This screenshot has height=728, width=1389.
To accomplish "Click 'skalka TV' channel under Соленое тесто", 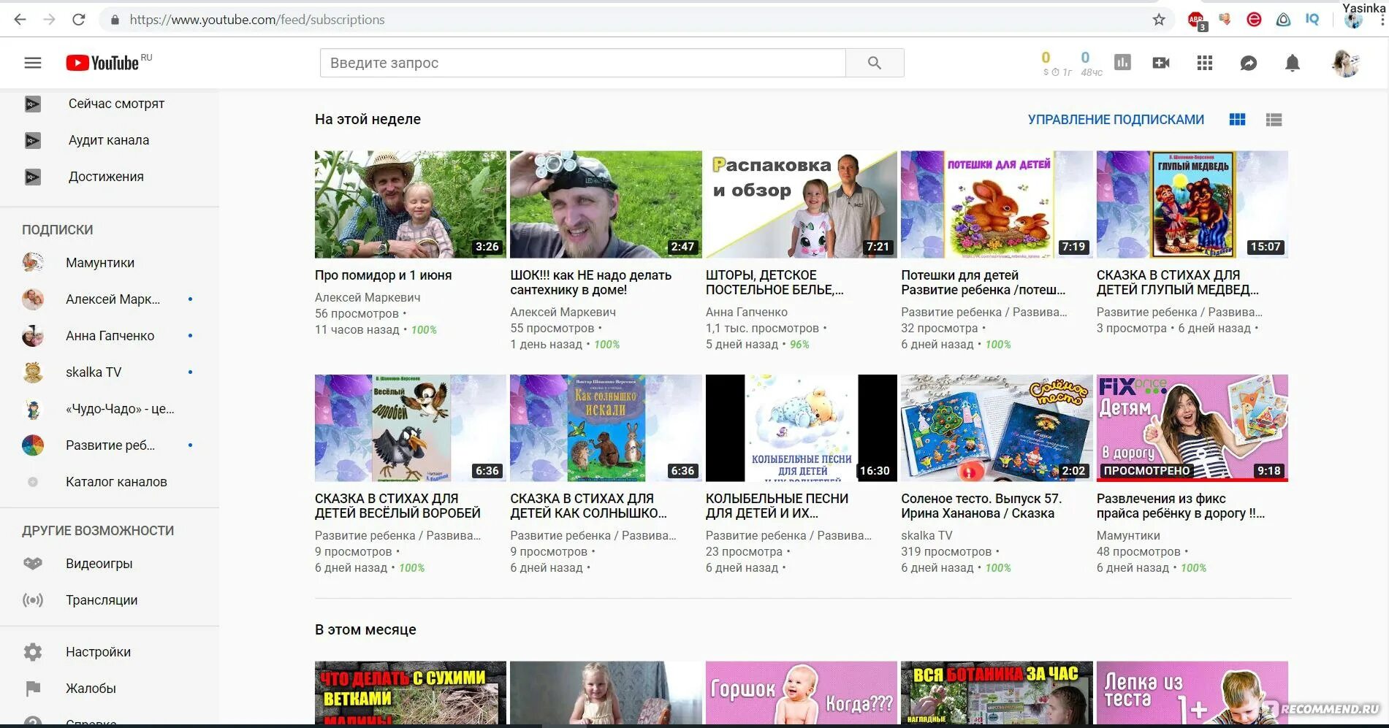I will pos(926,536).
